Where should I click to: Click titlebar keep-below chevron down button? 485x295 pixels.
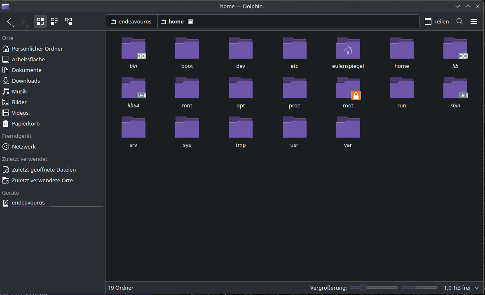(x=458, y=6)
